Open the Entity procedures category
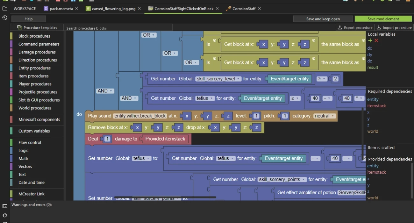This screenshot has width=414, height=223. (x=34, y=68)
